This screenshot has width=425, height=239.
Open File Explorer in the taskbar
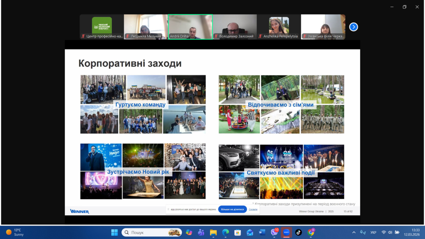213,232
